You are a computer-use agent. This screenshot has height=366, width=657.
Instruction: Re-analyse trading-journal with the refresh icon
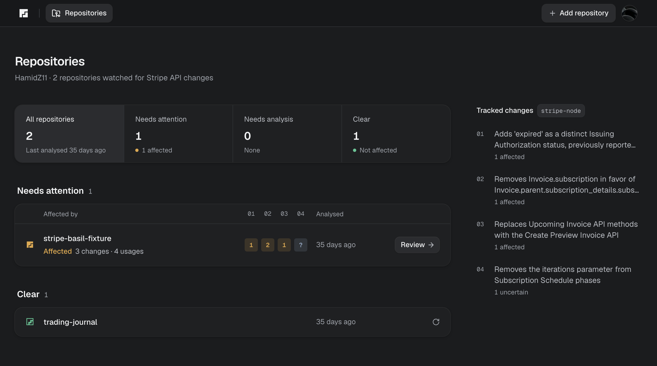coord(436,322)
